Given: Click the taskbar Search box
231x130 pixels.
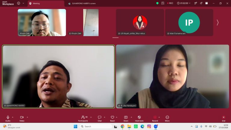Looking at the screenshot, I should click(96, 126).
